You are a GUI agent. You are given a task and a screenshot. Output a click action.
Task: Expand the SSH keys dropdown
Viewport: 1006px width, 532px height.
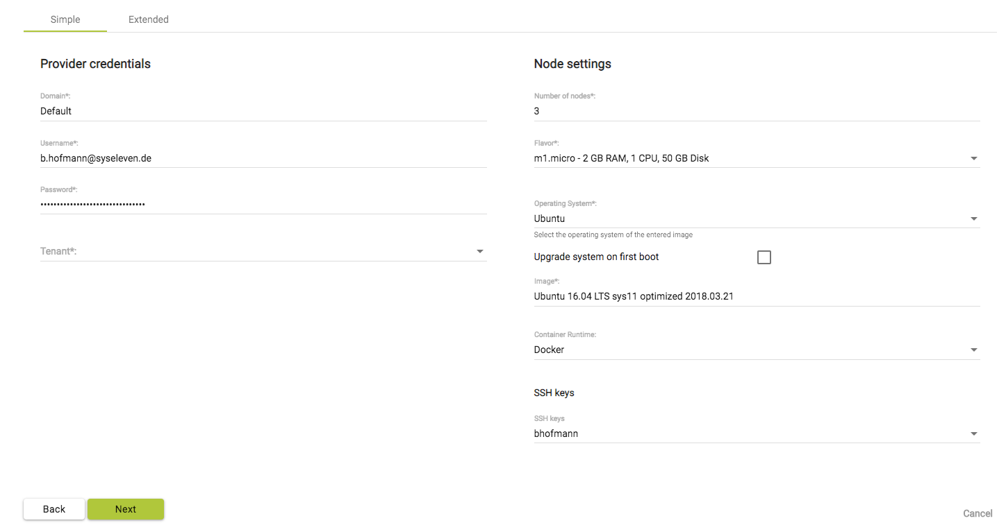tap(973, 433)
